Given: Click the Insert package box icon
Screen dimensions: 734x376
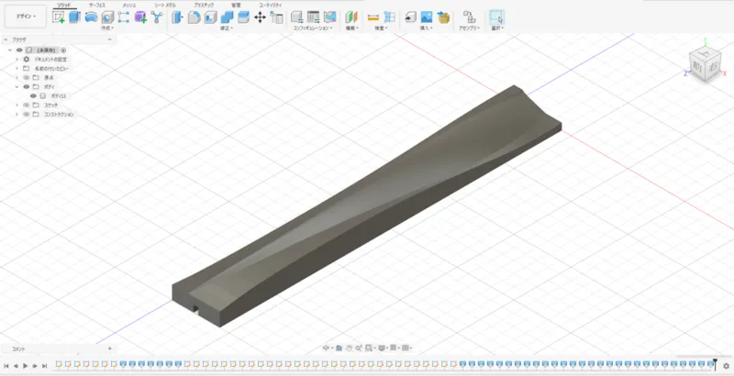Looking at the screenshot, I should (x=443, y=17).
